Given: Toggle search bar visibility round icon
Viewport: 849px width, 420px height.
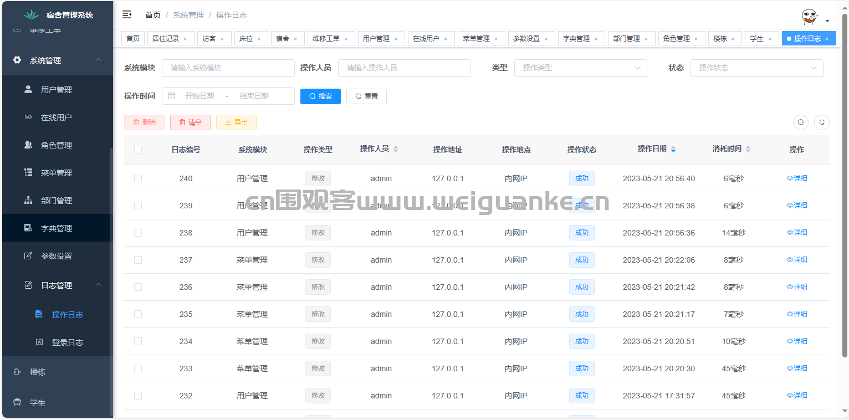Looking at the screenshot, I should 801,122.
